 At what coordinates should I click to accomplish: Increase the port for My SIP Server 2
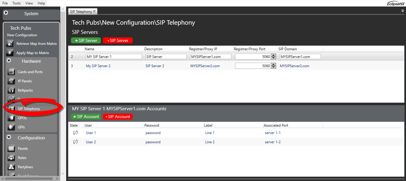pos(274,64)
